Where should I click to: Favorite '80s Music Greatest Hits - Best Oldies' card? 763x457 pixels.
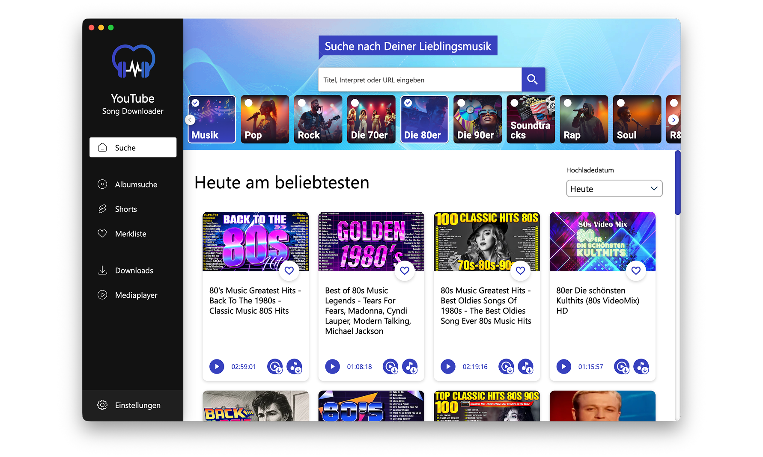click(x=520, y=270)
